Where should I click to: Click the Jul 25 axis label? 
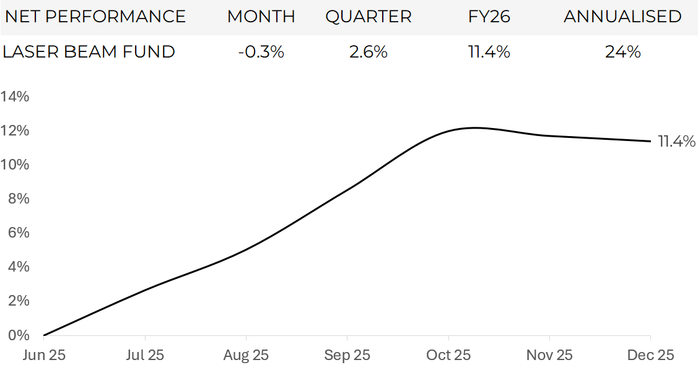145,354
